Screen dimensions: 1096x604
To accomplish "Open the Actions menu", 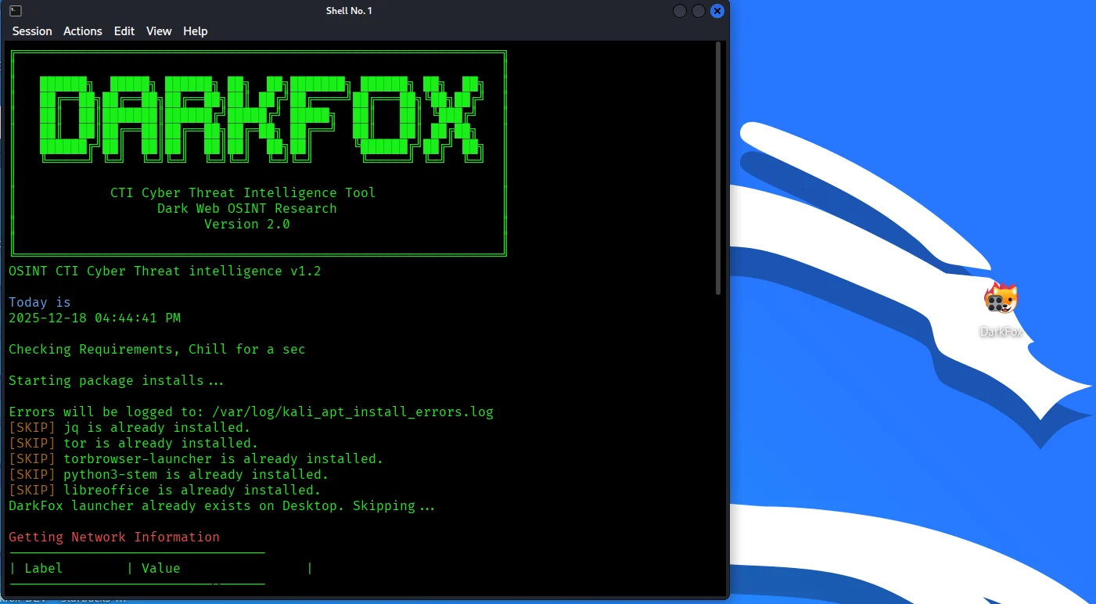I will pos(83,31).
